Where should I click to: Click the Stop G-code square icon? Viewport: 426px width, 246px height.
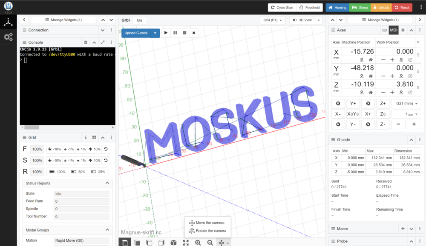[x=184, y=33]
